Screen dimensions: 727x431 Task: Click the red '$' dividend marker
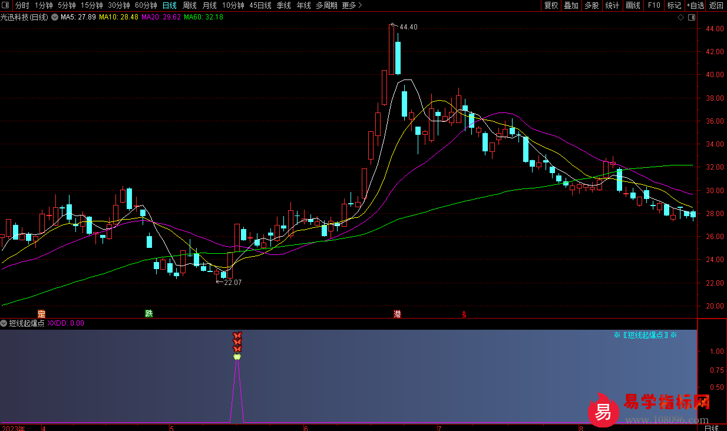point(464,314)
